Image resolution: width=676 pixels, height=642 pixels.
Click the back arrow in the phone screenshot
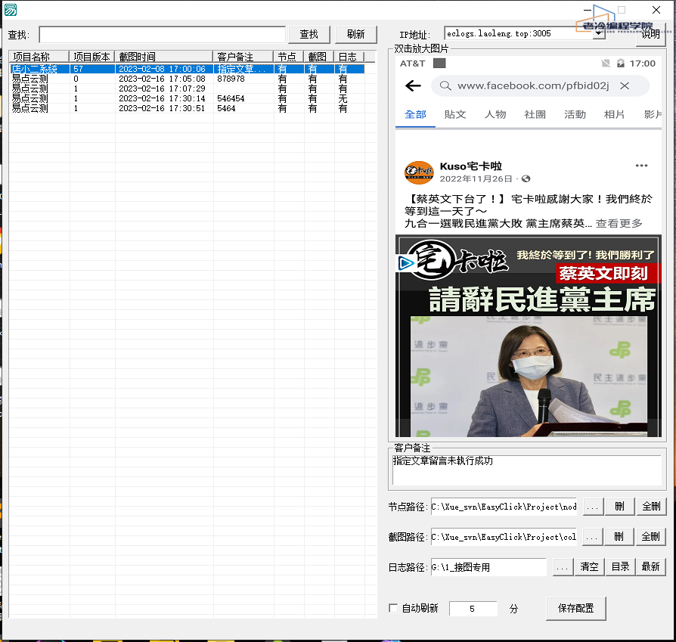(413, 85)
